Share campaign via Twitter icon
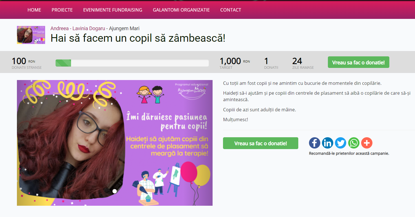This screenshot has height=217, width=415. (341, 143)
